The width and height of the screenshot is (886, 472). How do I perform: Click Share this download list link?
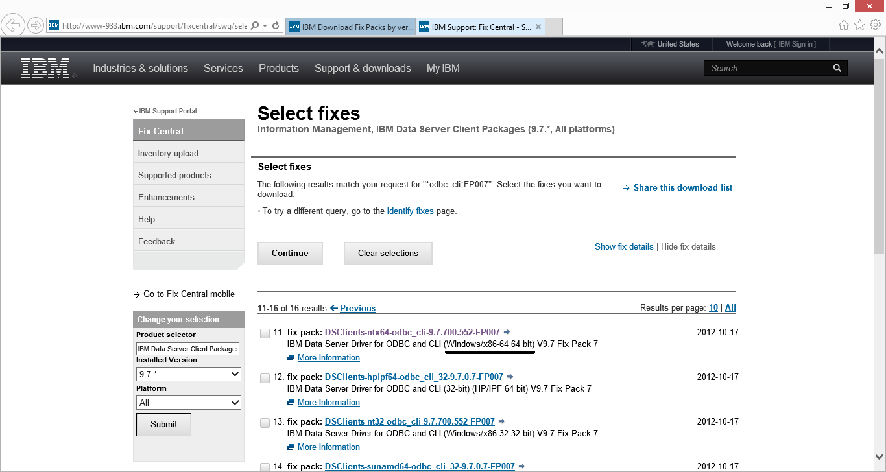[x=683, y=188]
